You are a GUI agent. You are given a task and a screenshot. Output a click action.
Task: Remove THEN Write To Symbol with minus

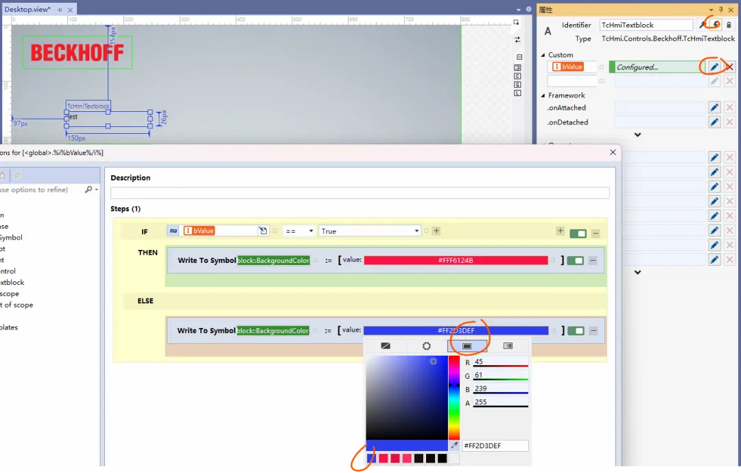[593, 260]
